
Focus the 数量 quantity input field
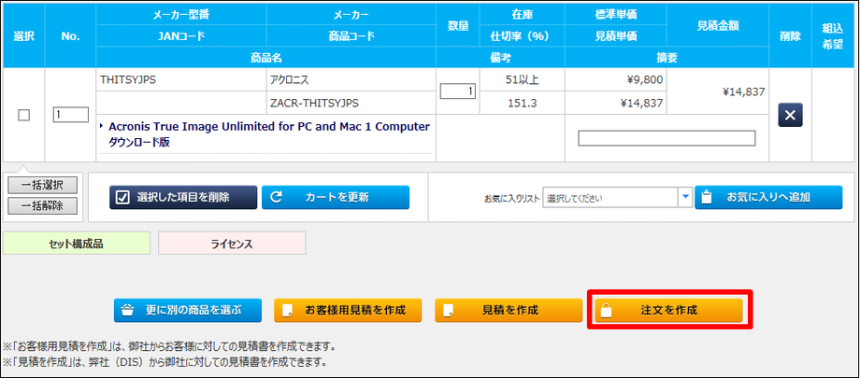(458, 91)
